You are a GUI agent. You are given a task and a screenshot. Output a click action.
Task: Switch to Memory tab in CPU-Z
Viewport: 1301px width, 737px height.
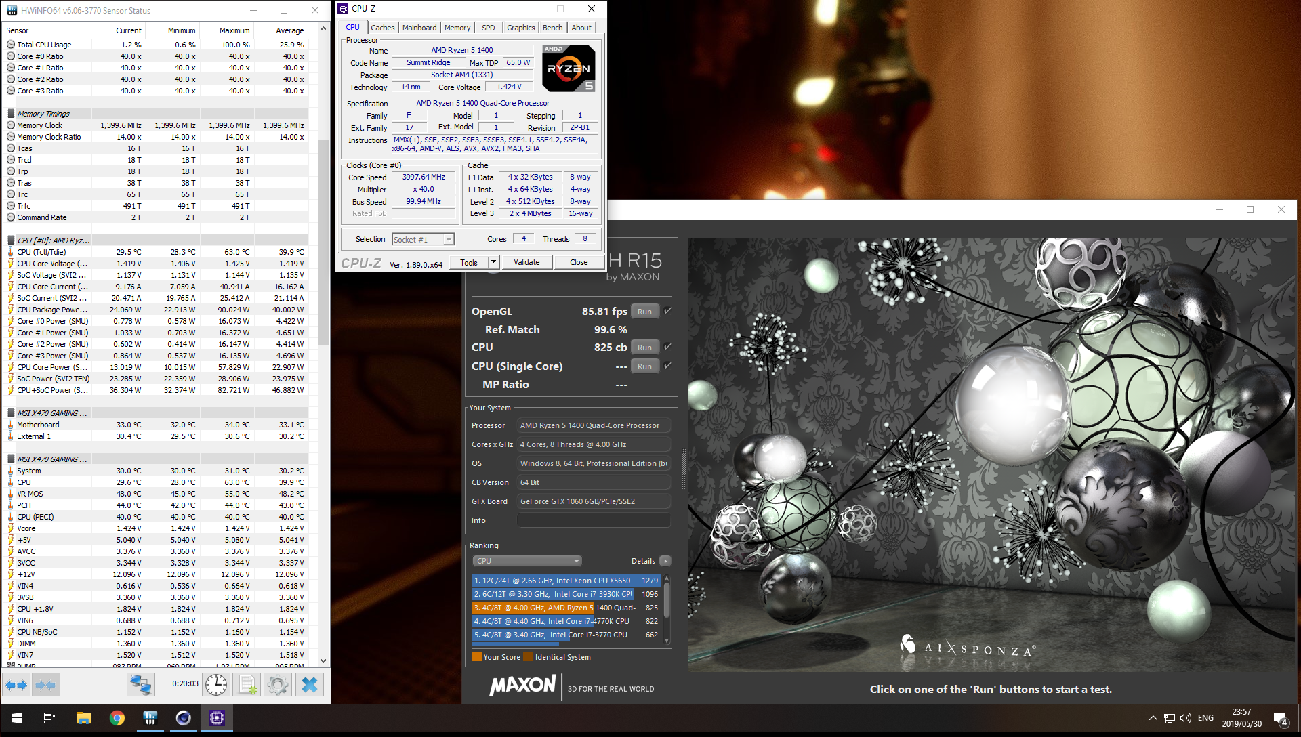point(457,28)
